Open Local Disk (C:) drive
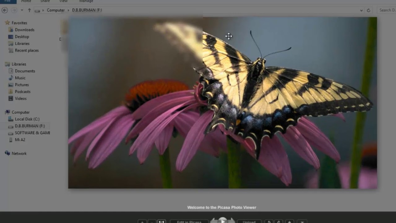Image resolution: width=396 pixels, height=223 pixels. pyautogui.click(x=27, y=119)
